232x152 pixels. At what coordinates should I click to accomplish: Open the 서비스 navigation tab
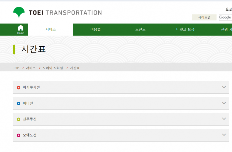click(x=51, y=29)
